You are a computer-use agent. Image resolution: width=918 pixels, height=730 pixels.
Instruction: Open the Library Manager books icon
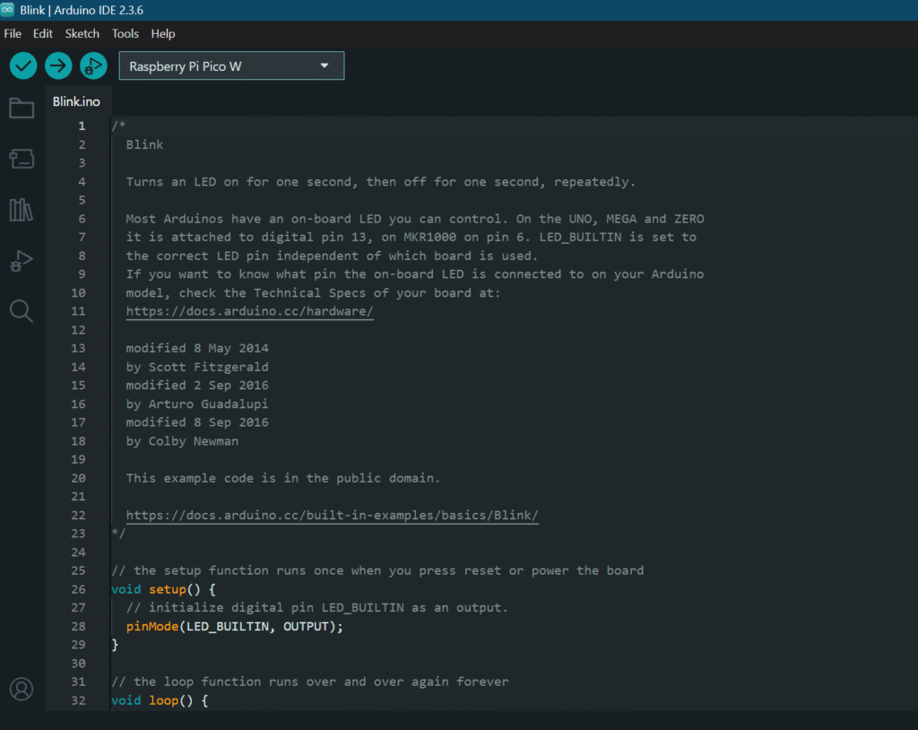(x=22, y=209)
